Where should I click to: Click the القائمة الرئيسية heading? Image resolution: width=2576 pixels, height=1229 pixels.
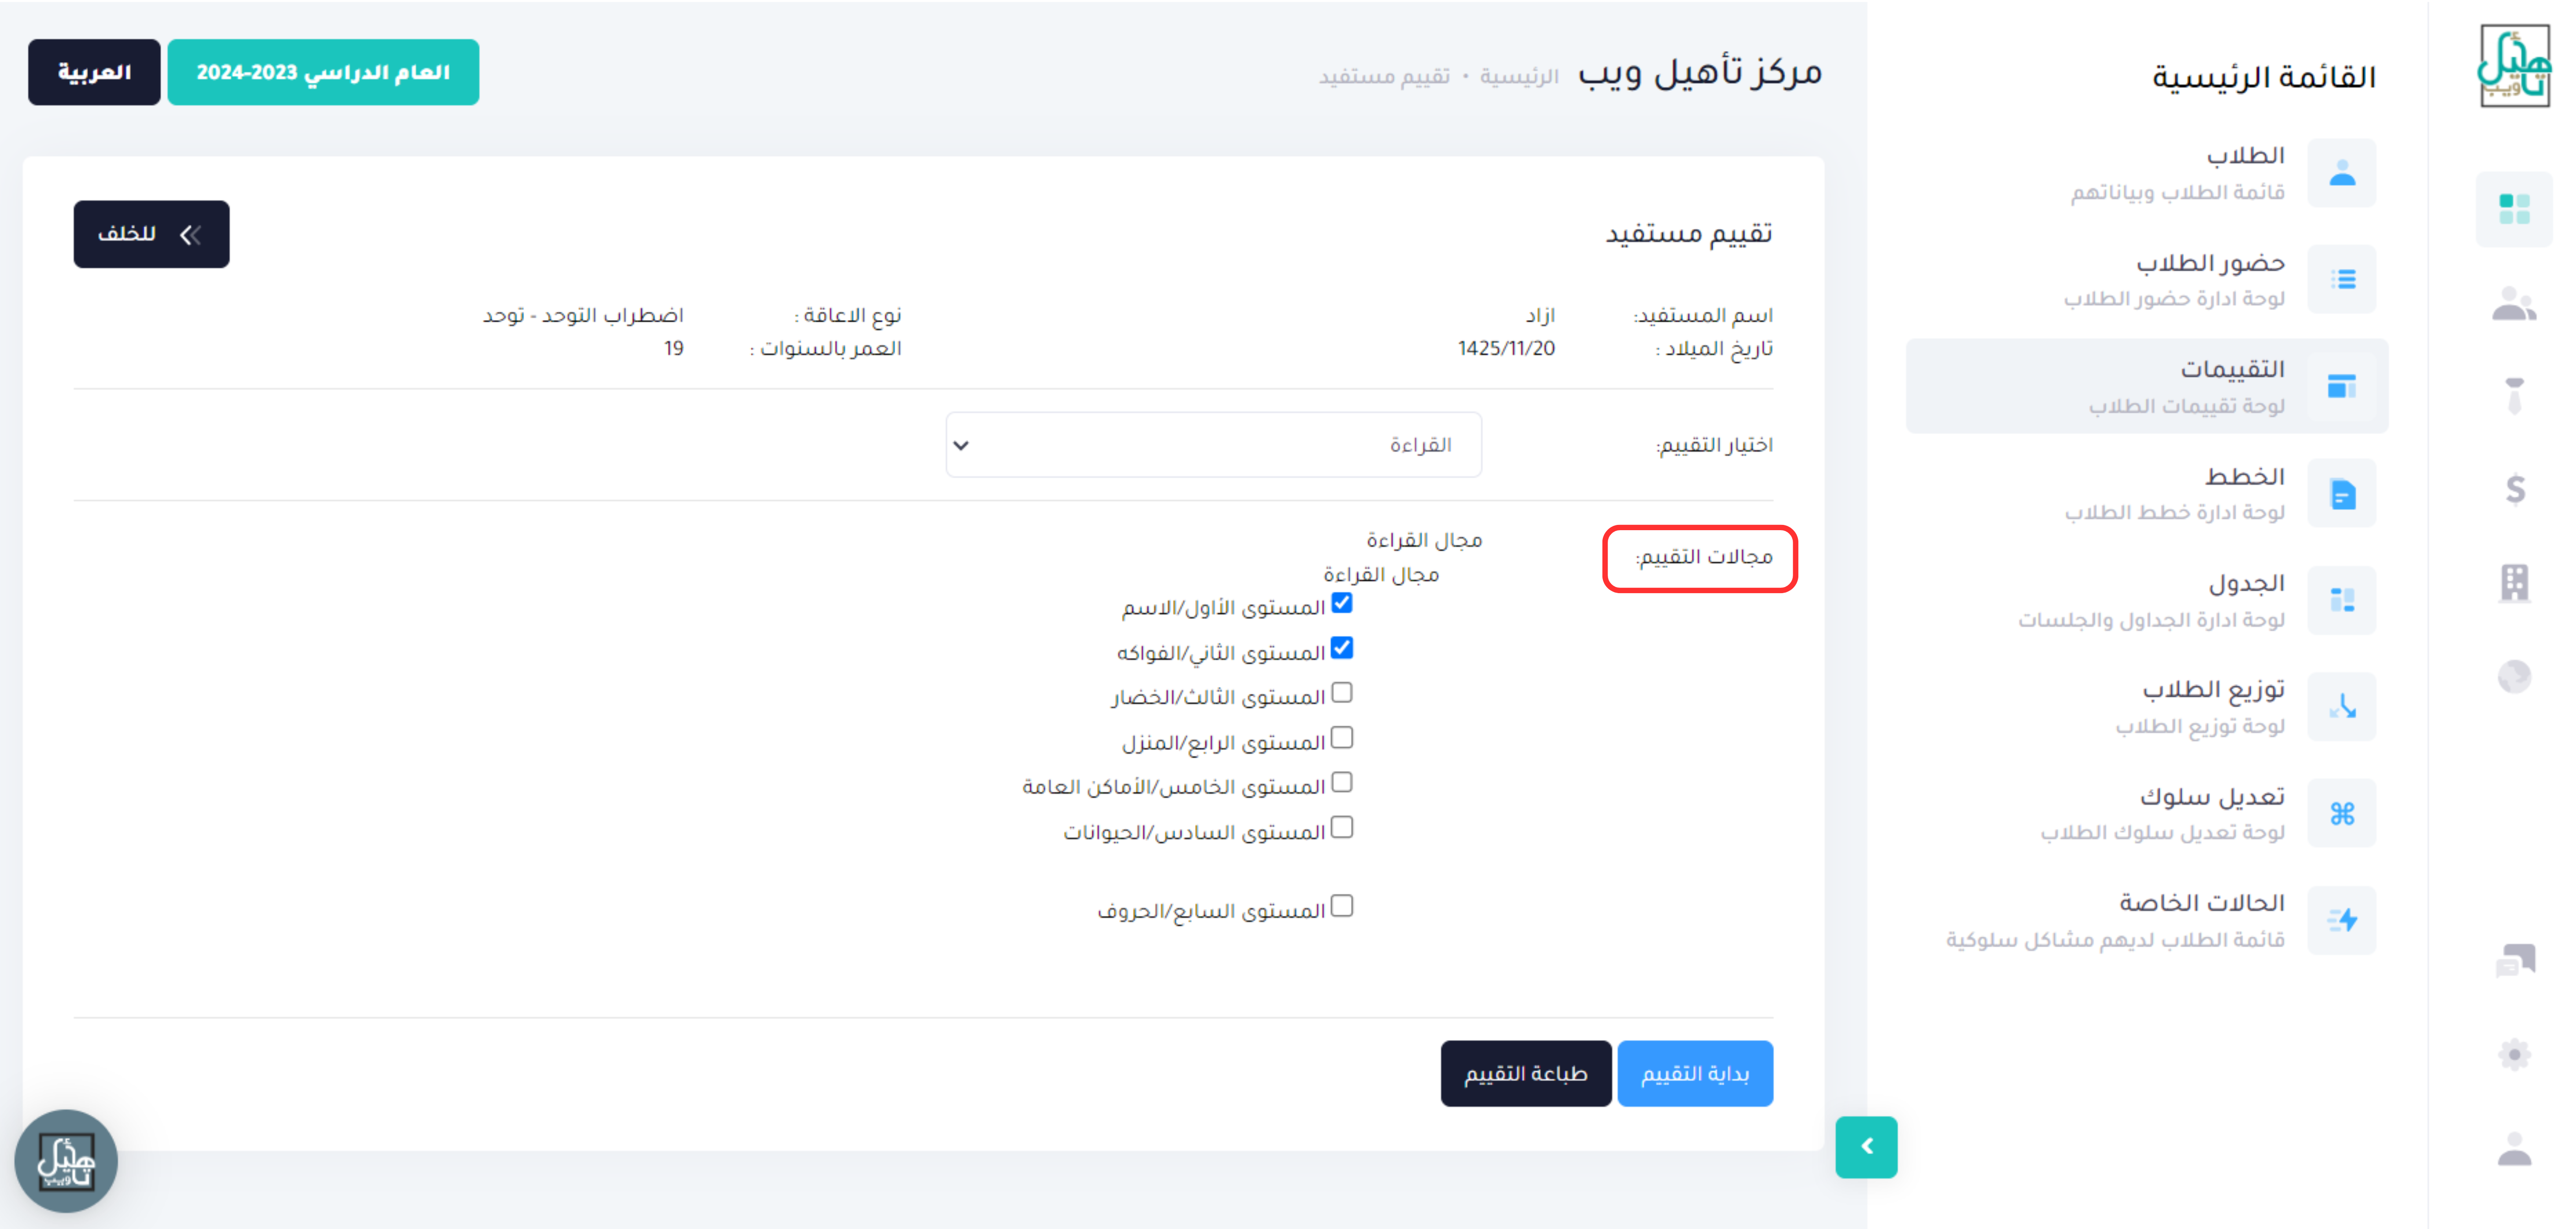pos(2264,77)
